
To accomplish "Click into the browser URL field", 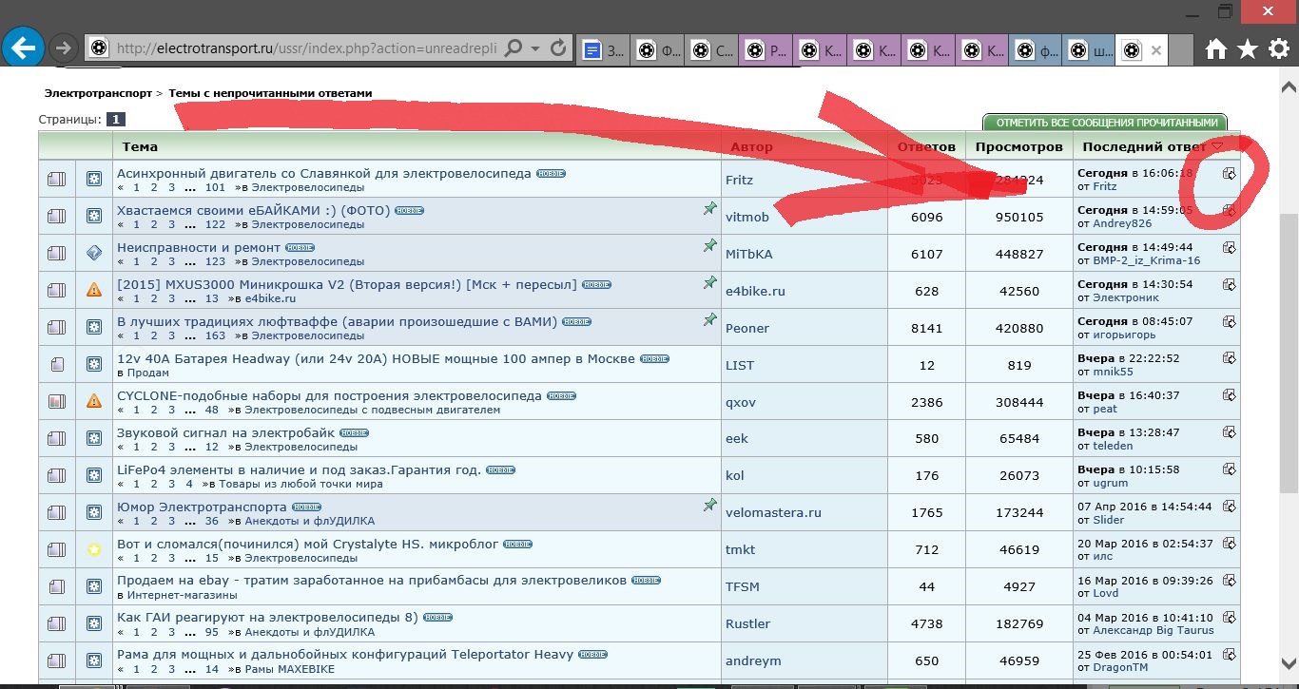I will point(304,48).
